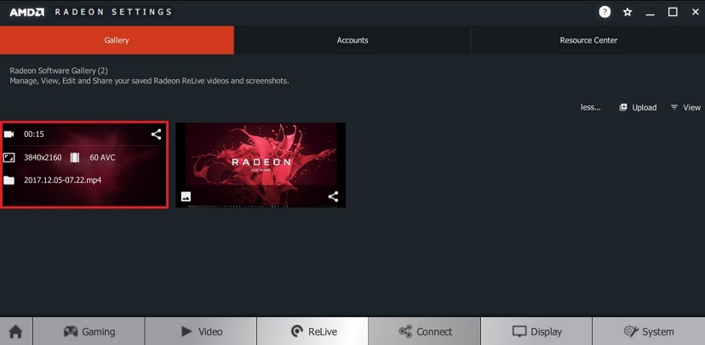Open the Connect section
Viewport: 705px width, 345px height.
coord(425,331)
